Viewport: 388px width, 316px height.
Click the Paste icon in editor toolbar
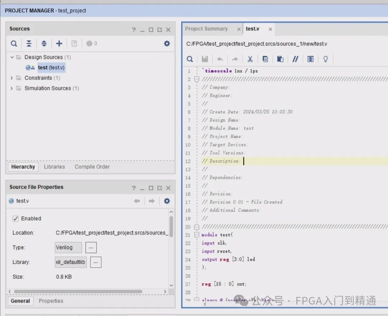click(280, 59)
